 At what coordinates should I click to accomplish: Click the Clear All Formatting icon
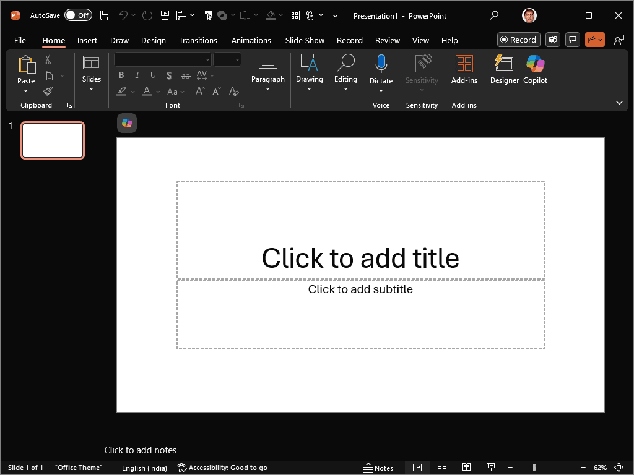(x=233, y=91)
